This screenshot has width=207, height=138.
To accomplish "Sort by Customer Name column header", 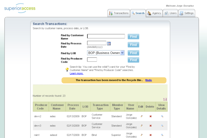I will tap(57, 107).
